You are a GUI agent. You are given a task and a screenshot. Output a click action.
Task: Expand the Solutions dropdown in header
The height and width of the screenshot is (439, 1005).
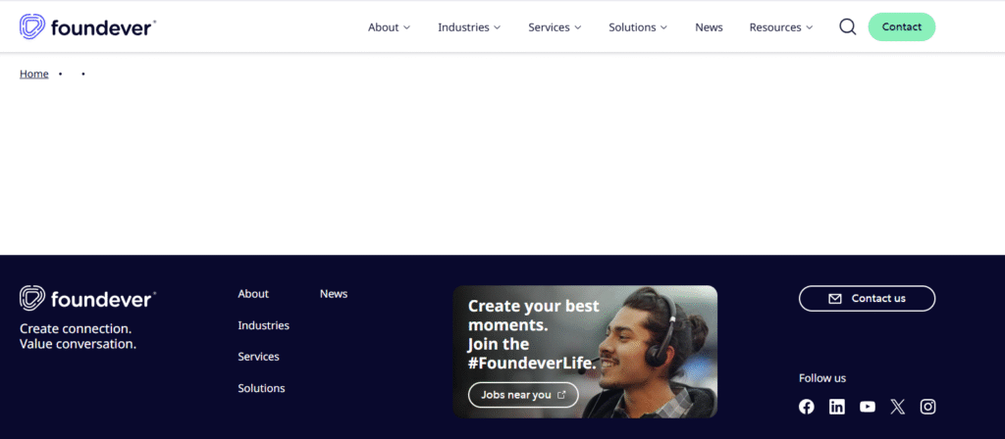[638, 27]
